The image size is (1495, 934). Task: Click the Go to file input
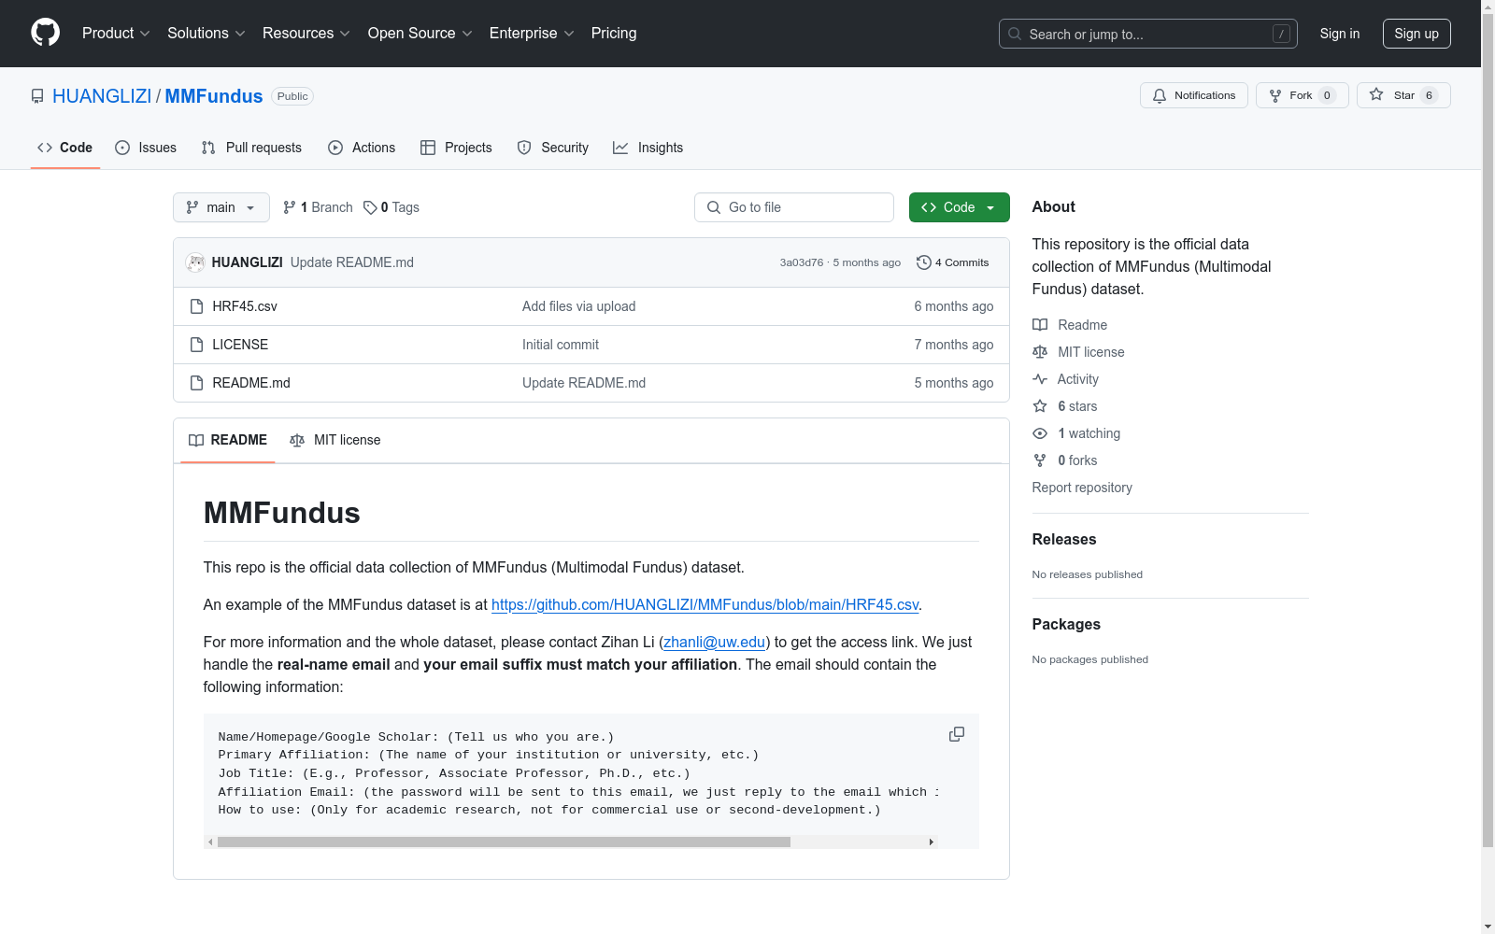[794, 207]
